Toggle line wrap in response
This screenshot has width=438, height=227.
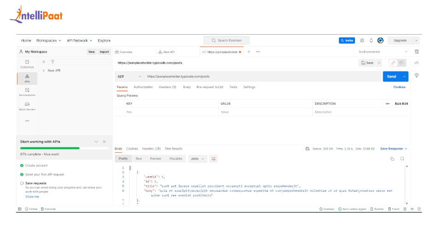tap(213, 159)
